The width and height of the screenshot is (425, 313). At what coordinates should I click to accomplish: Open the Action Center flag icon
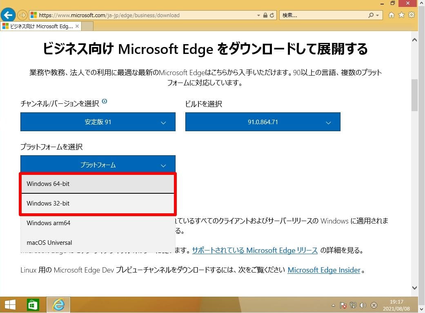(x=343, y=305)
